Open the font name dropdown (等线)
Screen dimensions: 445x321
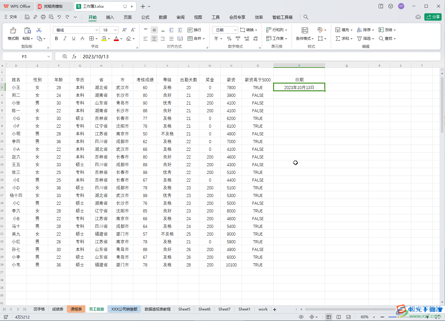(97, 30)
